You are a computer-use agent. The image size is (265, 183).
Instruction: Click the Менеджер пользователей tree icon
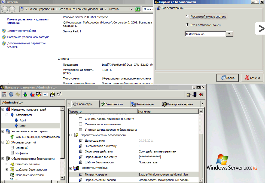tap(8, 109)
